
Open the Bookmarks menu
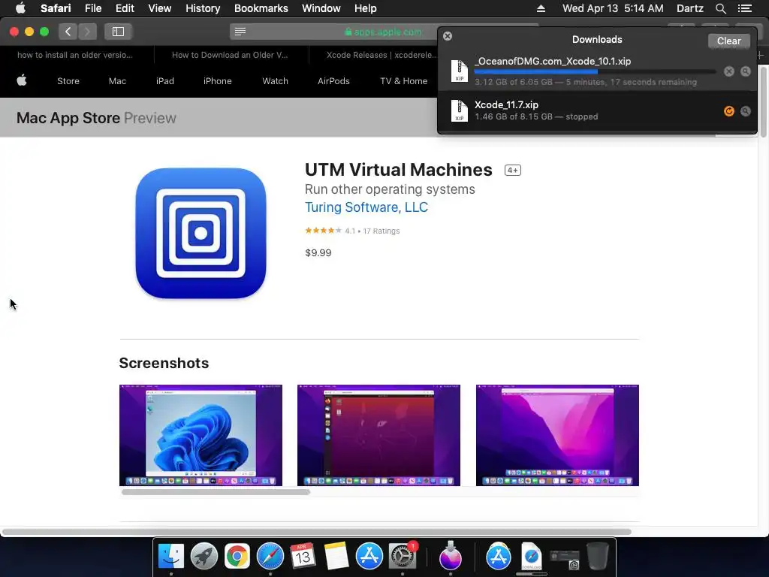point(261,8)
